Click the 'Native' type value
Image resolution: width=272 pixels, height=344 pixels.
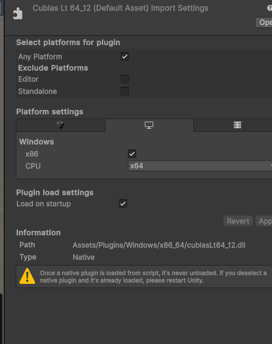point(84,257)
